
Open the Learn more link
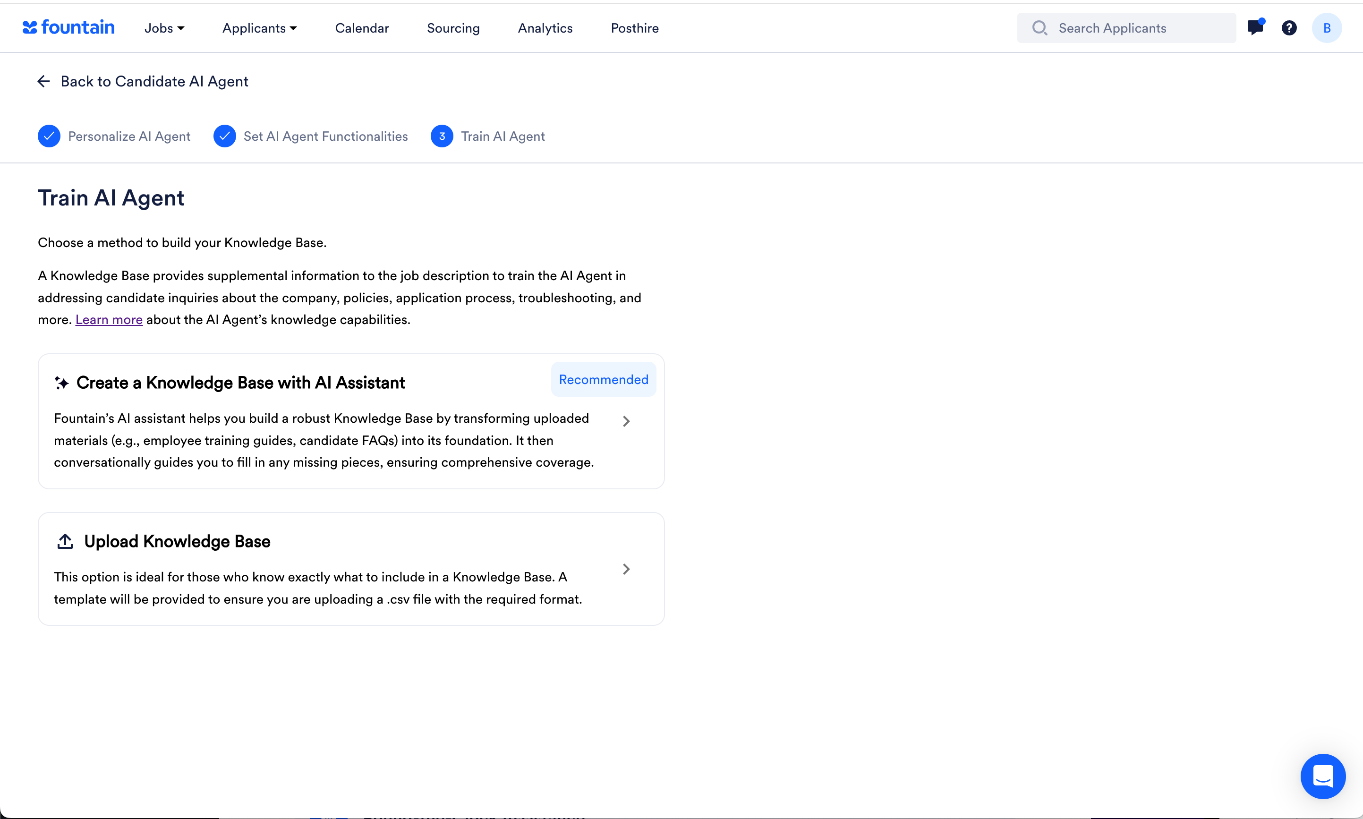(x=109, y=320)
